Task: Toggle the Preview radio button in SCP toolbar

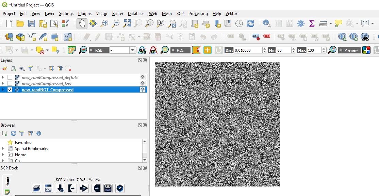Action: (x=340, y=50)
